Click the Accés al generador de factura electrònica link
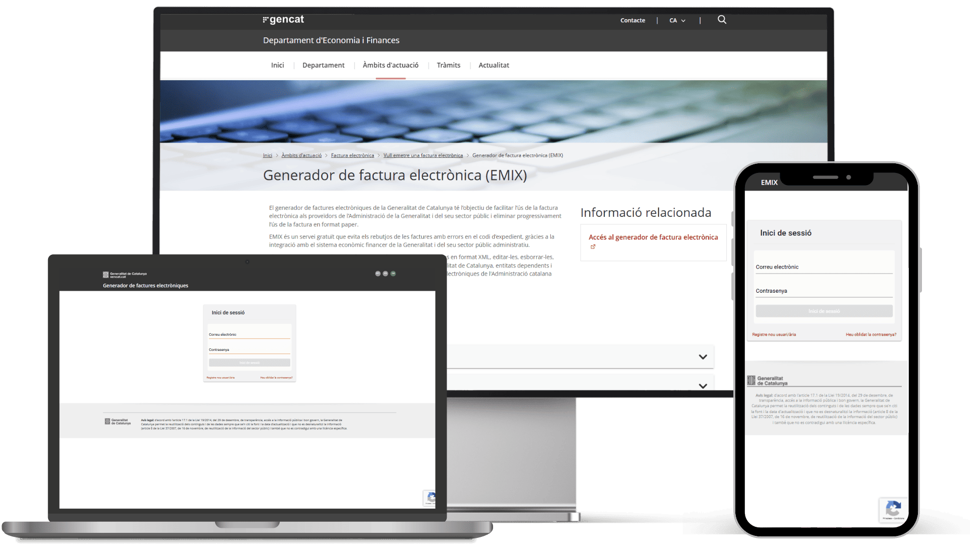 pyautogui.click(x=653, y=237)
